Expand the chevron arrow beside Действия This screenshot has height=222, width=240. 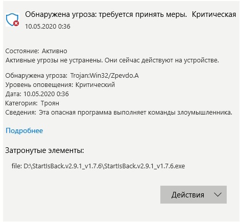218,194
